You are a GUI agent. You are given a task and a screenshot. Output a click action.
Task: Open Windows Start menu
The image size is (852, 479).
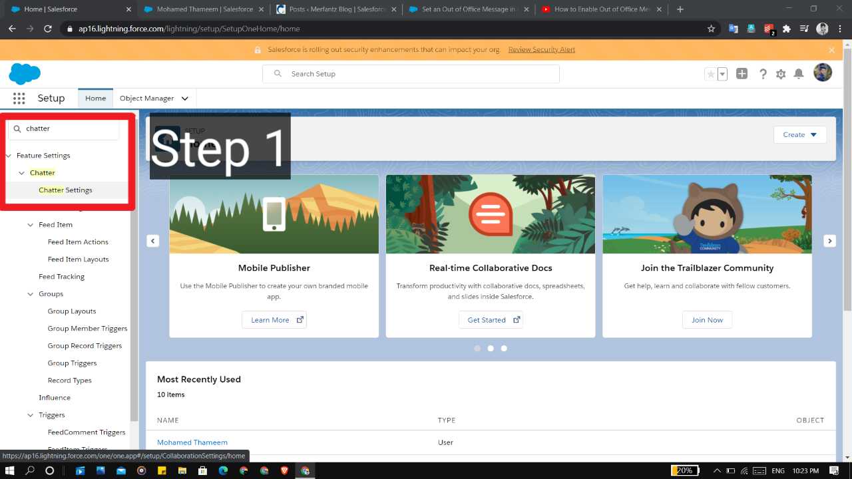(10, 470)
